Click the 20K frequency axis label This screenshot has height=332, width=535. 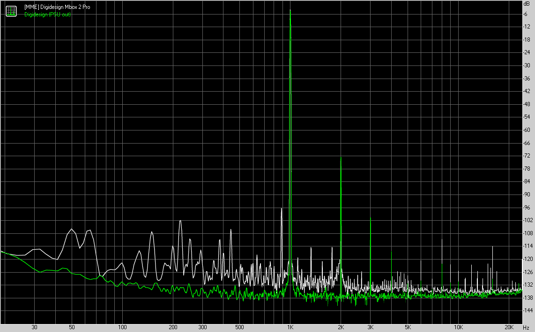click(x=509, y=327)
